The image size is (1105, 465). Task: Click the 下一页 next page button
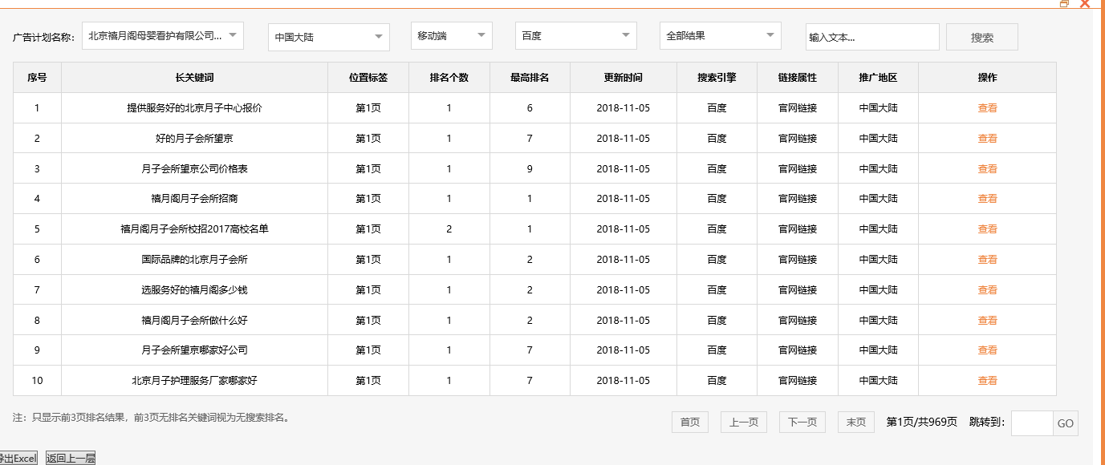pyautogui.click(x=801, y=422)
